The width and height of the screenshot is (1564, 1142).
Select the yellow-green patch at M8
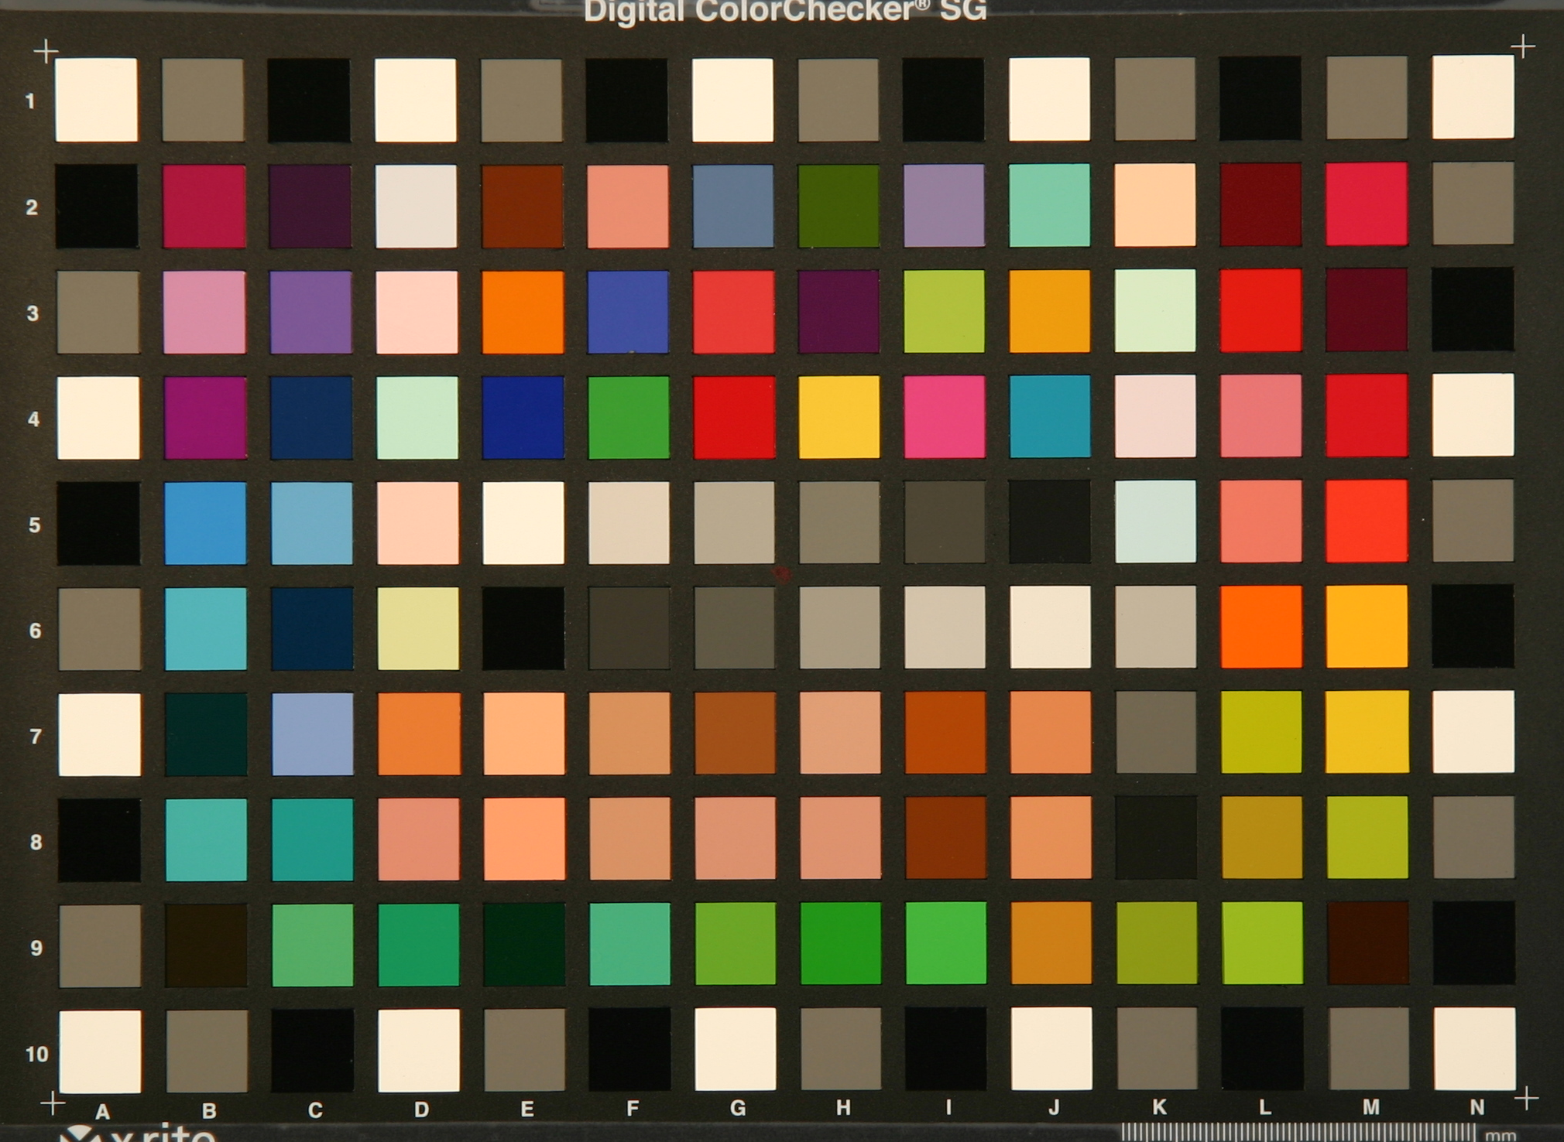point(1367,837)
